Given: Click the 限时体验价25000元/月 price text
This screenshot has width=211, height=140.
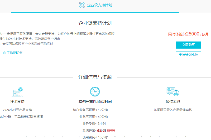Looking at the screenshot, I should pos(188,34).
